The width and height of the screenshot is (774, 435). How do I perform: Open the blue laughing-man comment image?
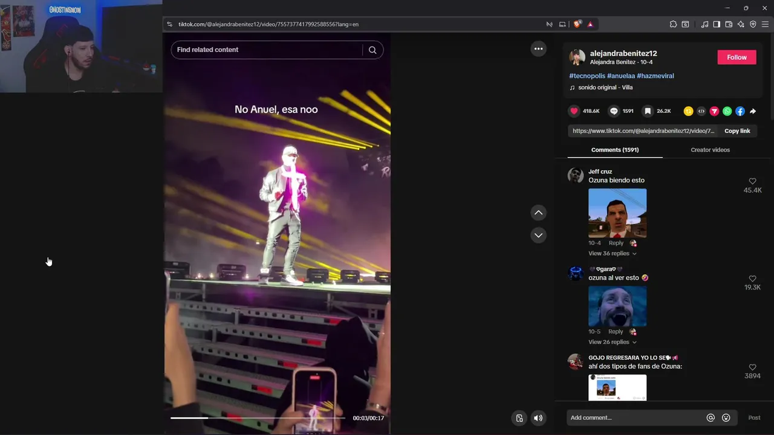[x=617, y=306]
